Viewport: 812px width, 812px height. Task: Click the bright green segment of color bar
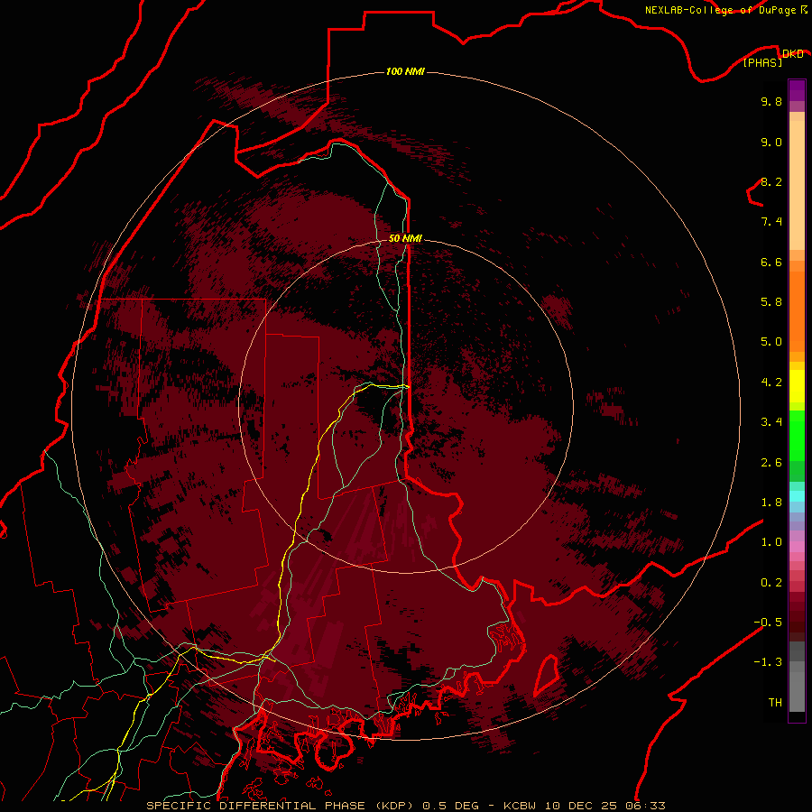tap(797, 435)
